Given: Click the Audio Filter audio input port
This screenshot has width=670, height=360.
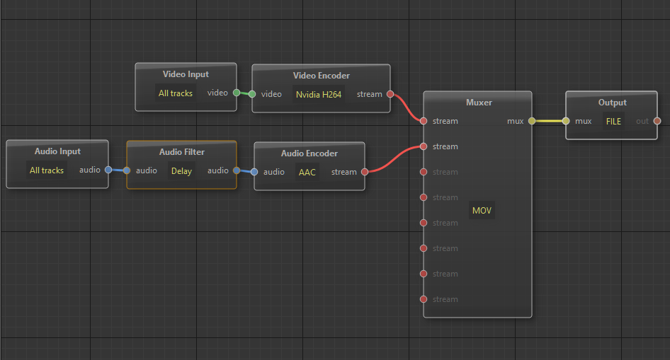Looking at the screenshot, I should click(x=127, y=170).
